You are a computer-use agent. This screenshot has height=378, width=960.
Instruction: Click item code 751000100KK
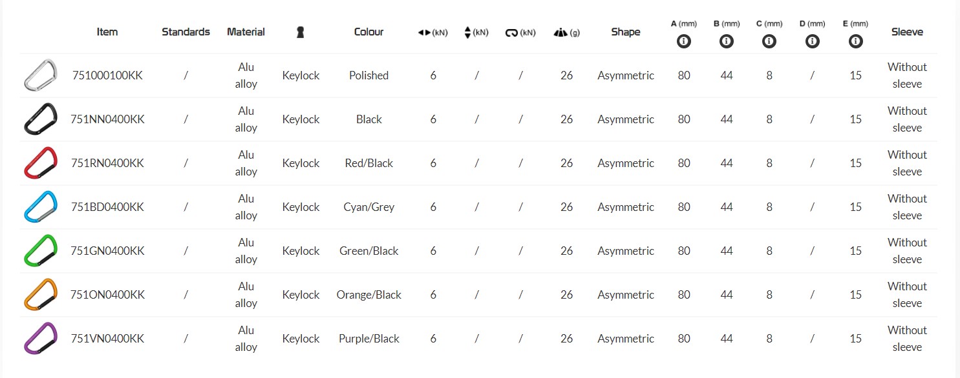107,75
